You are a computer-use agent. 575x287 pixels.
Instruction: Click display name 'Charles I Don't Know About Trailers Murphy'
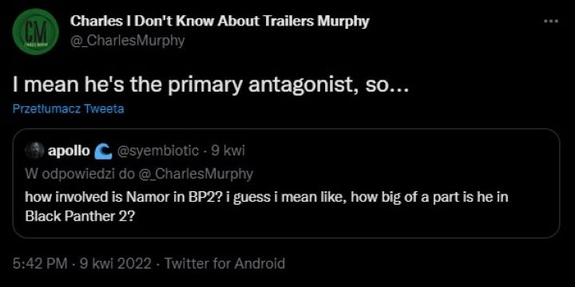coord(220,22)
